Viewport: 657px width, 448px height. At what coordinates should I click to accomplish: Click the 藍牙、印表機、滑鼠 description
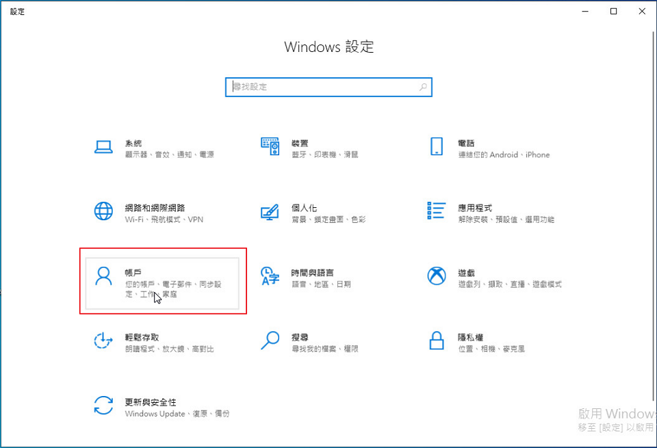[x=324, y=155]
